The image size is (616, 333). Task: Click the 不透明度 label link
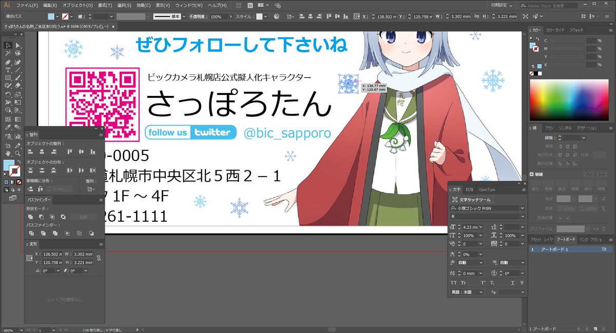coord(198,16)
